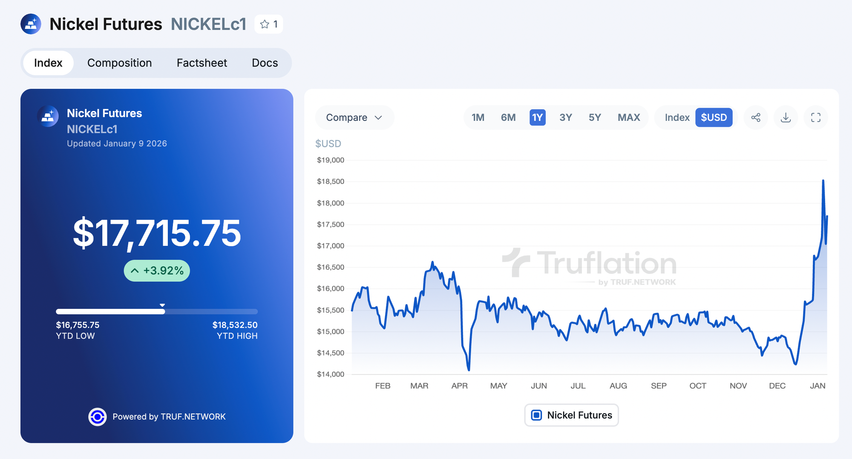
Task: Click the Nickel Futures icon in blue card
Action: click(x=48, y=116)
